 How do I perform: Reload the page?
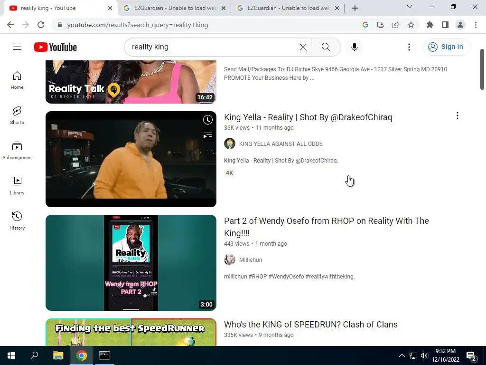coord(41,25)
